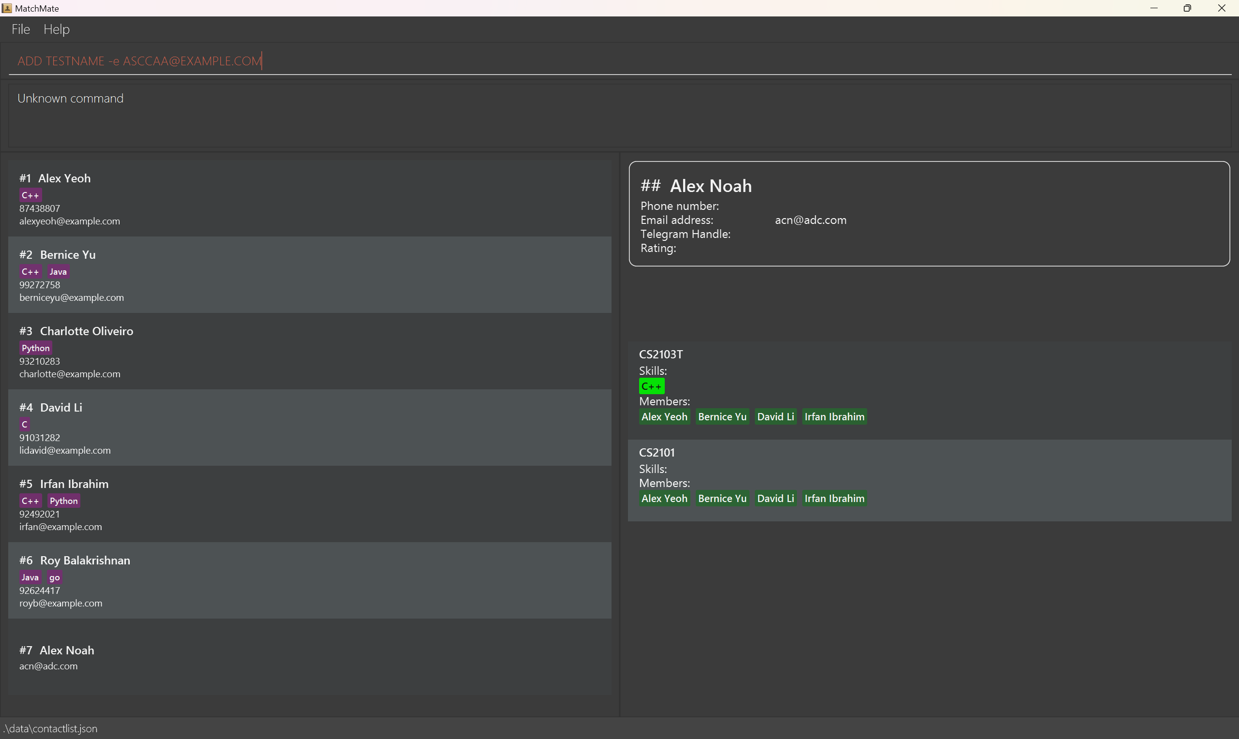The width and height of the screenshot is (1239, 739).
Task: Click phone number 92492021
Action: pyautogui.click(x=40, y=515)
